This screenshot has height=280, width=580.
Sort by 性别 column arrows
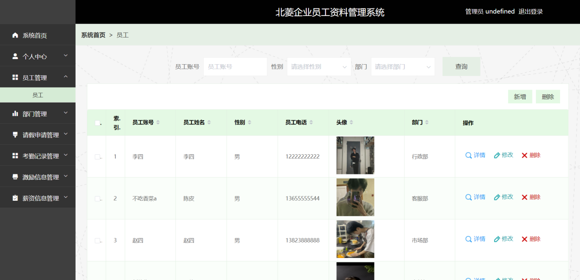click(x=249, y=122)
